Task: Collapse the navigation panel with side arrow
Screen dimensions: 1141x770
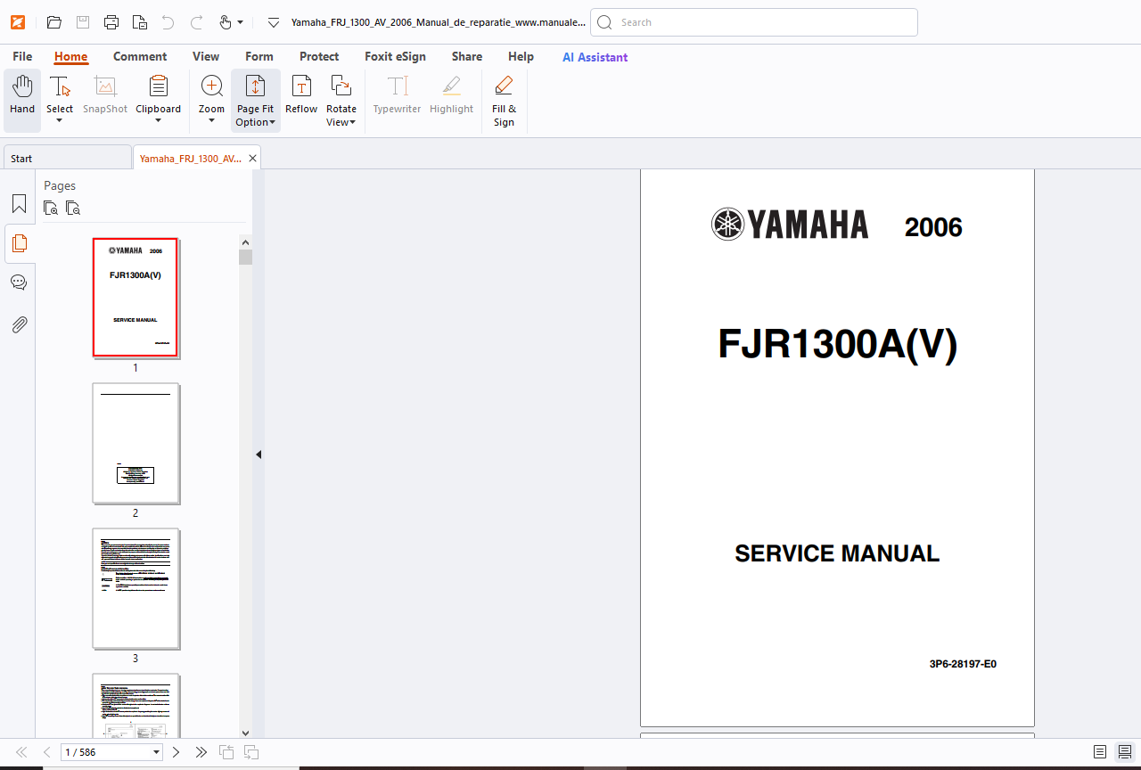Action: (259, 455)
